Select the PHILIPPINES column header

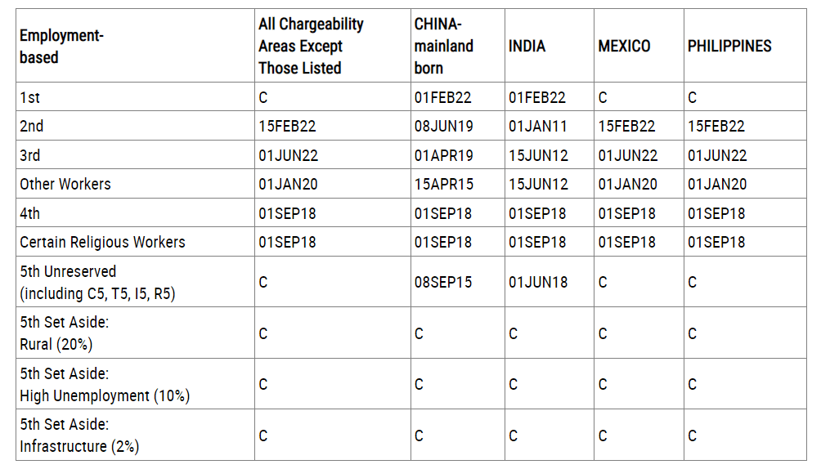click(x=729, y=47)
